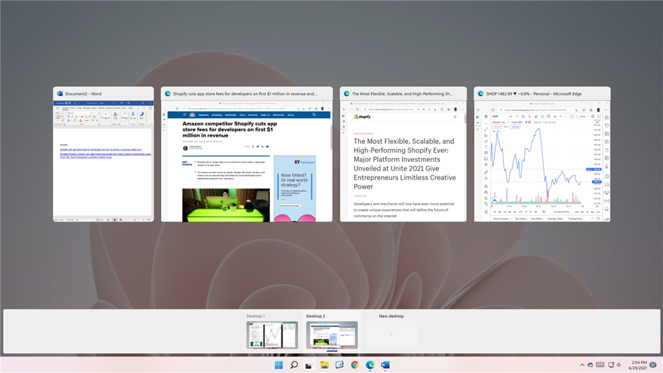Screen dimensions: 663x373
Task: Open the app icon between File Explorer and Chrome
Action: pyautogui.click(x=339, y=365)
